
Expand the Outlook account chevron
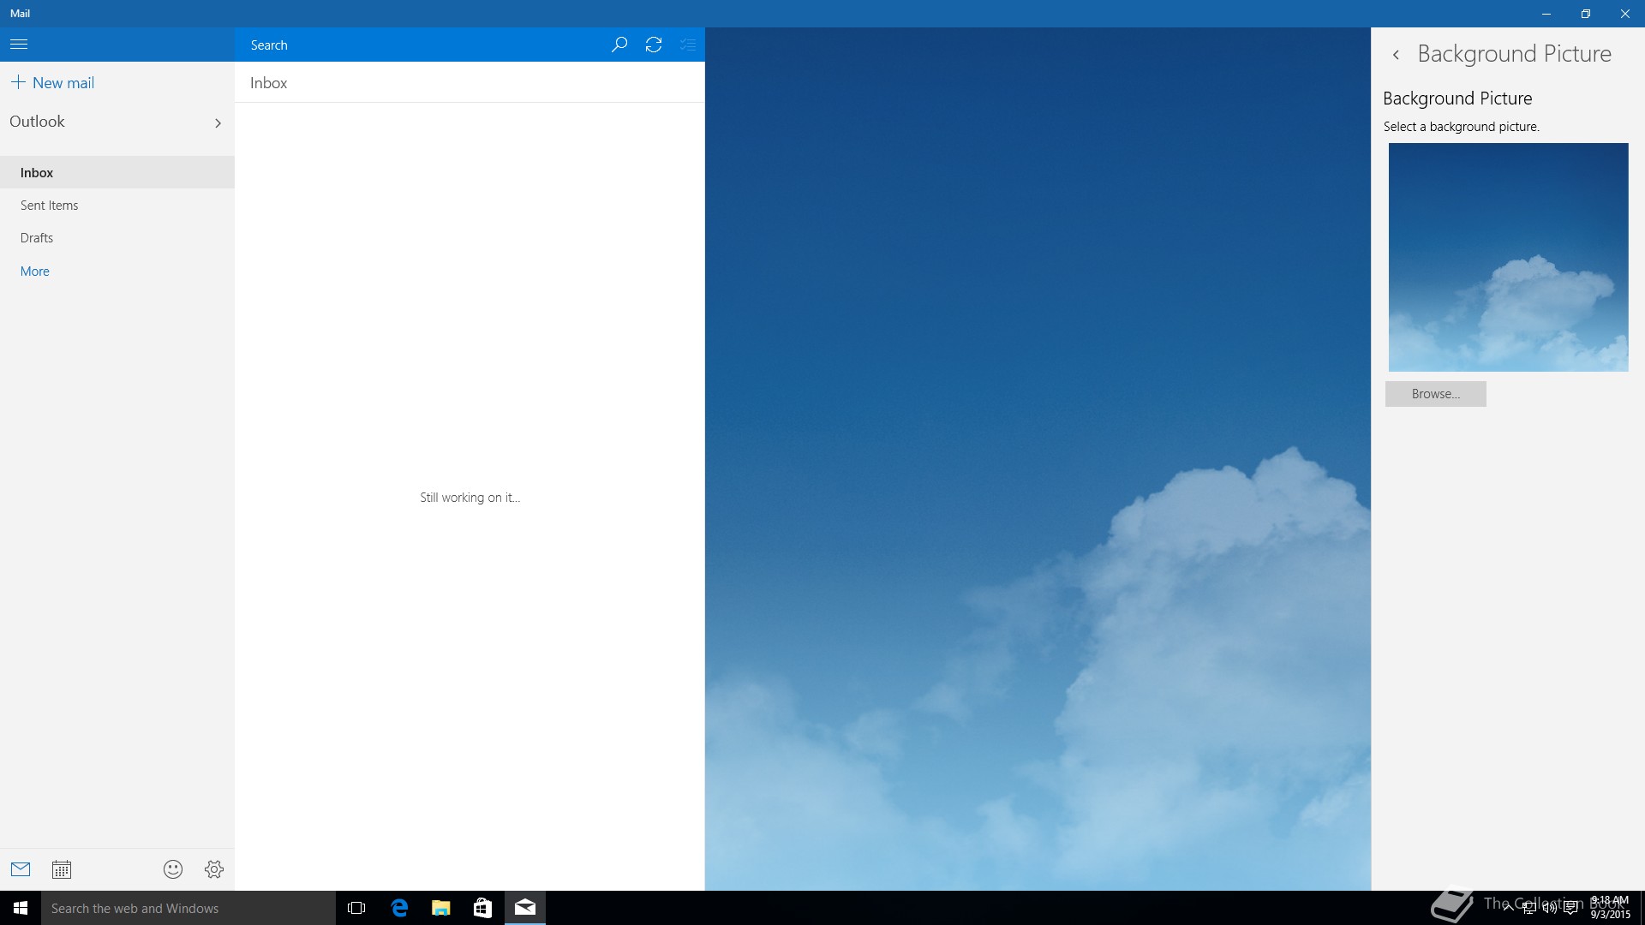(218, 123)
